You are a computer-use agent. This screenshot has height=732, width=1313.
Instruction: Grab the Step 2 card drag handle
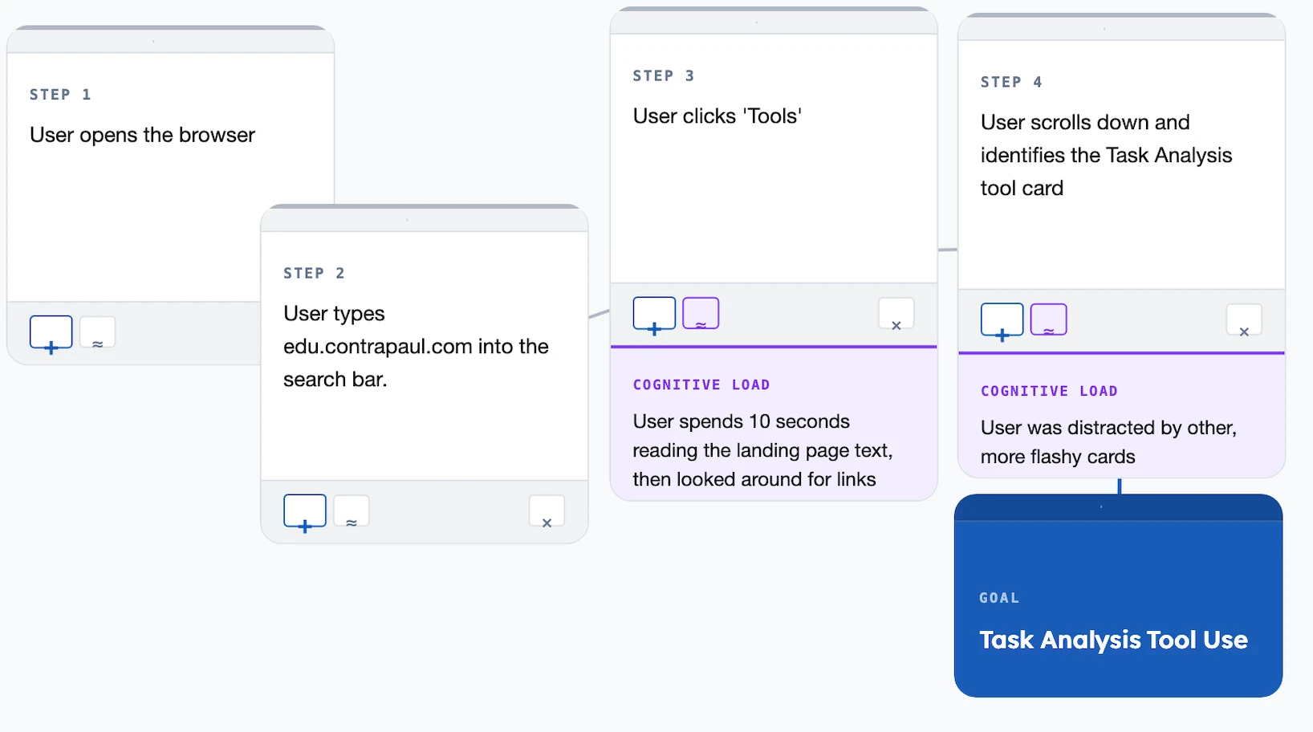point(424,219)
